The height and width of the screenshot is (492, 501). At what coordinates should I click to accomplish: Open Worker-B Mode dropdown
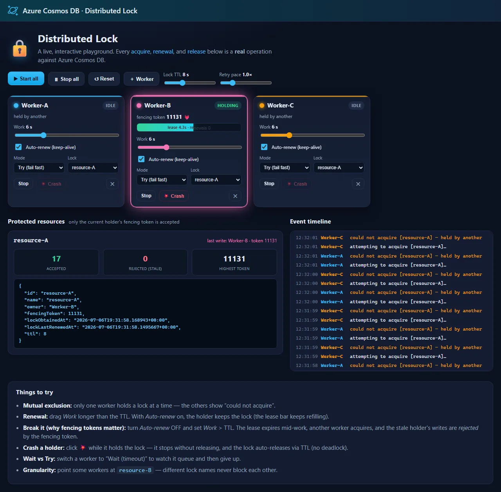162,180
